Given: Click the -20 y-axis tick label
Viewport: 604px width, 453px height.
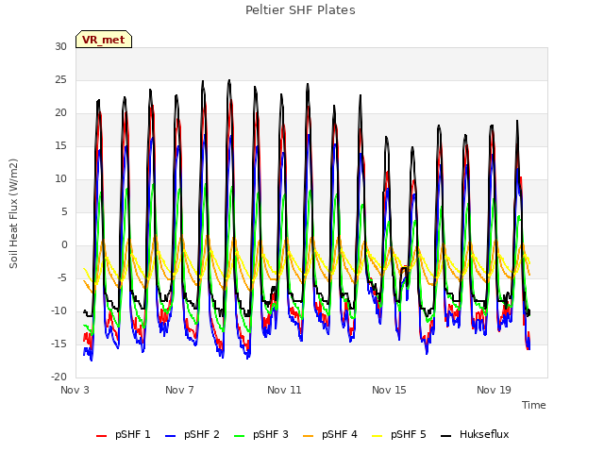Looking at the screenshot, I should click(x=59, y=377).
